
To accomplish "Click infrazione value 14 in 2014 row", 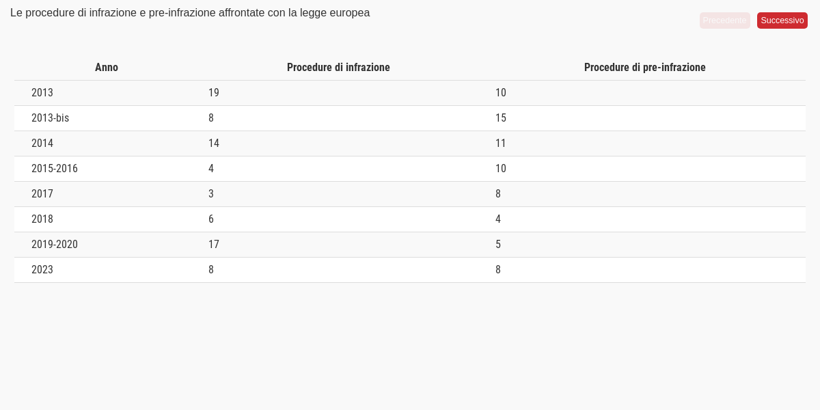I will 214,143.
